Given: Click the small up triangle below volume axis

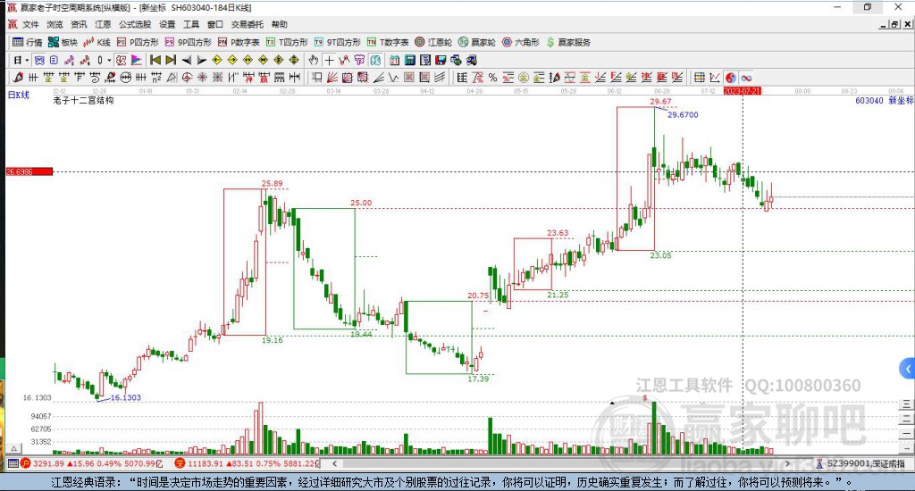Looking at the screenshot, I should coord(14,448).
